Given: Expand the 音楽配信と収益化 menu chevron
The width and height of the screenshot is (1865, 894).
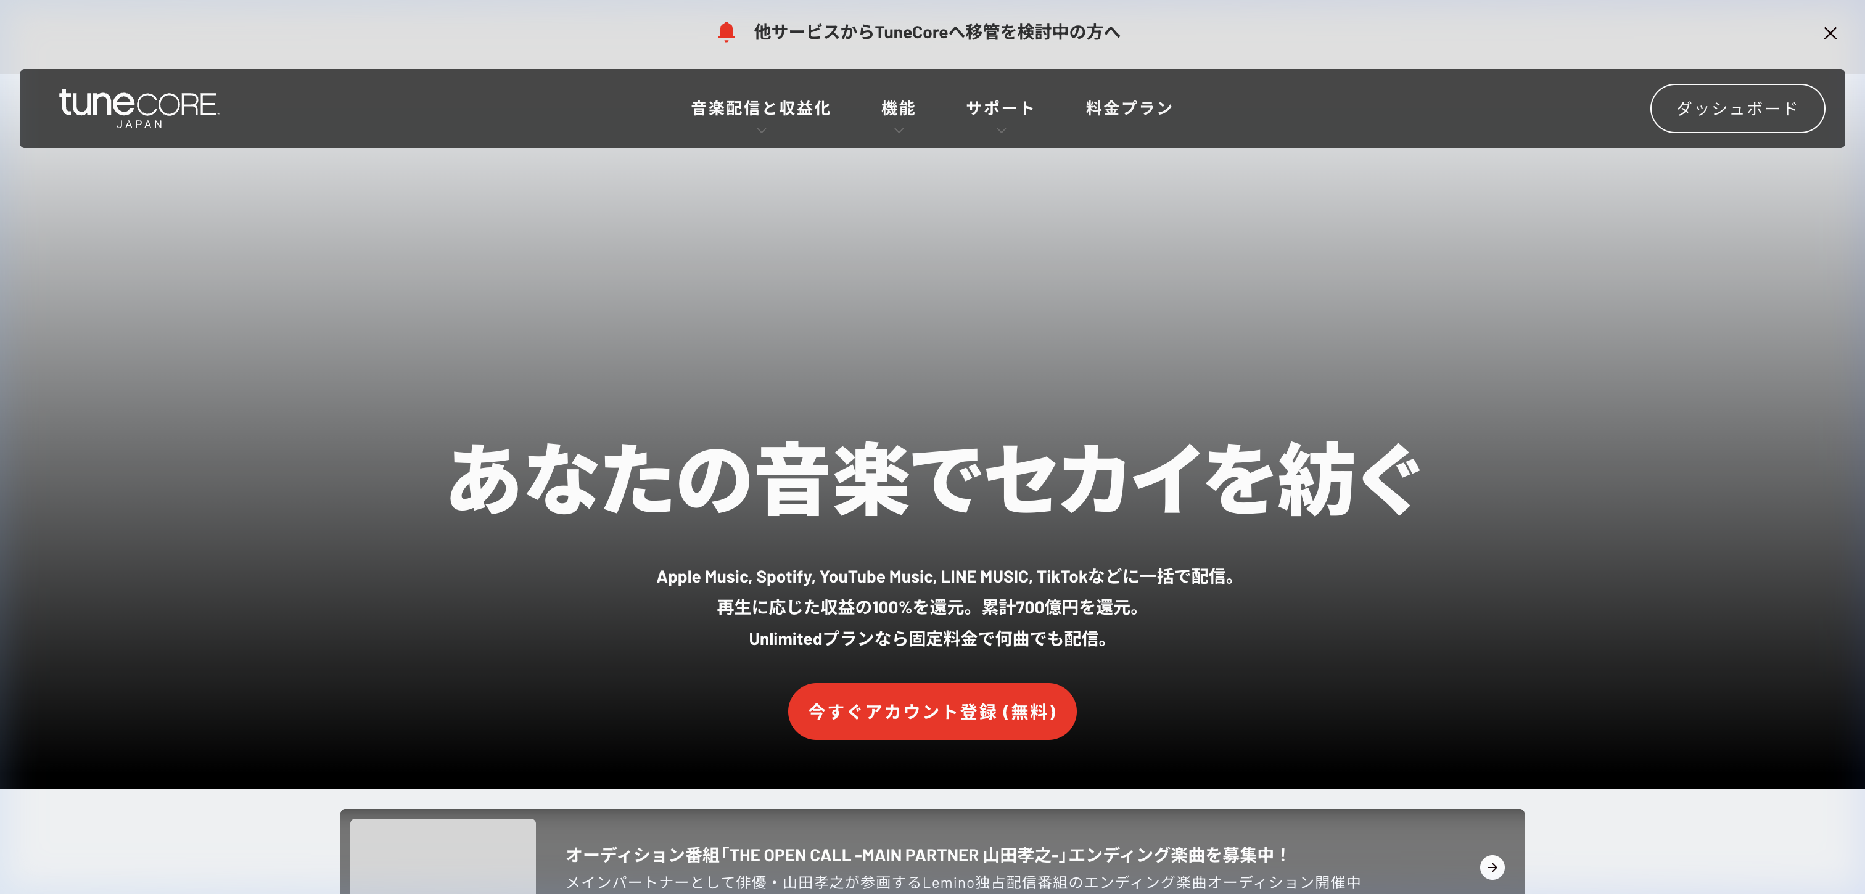Looking at the screenshot, I should 761,130.
